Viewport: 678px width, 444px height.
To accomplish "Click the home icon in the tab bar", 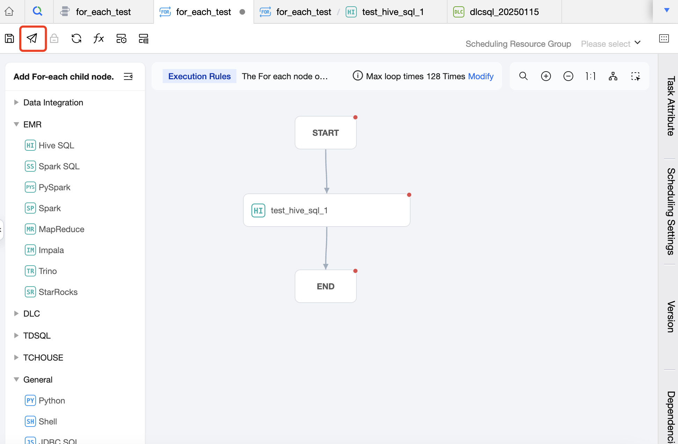I will coord(9,12).
